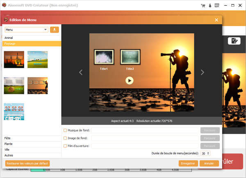Enable the Musique de fond checkbox
The height and width of the screenshot is (178, 246).
tap(65, 130)
